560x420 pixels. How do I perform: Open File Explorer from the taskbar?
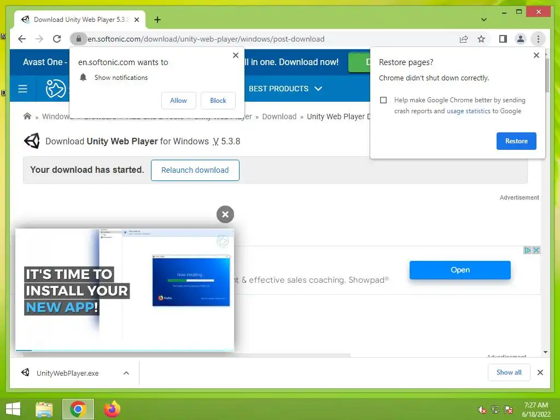pos(44,409)
